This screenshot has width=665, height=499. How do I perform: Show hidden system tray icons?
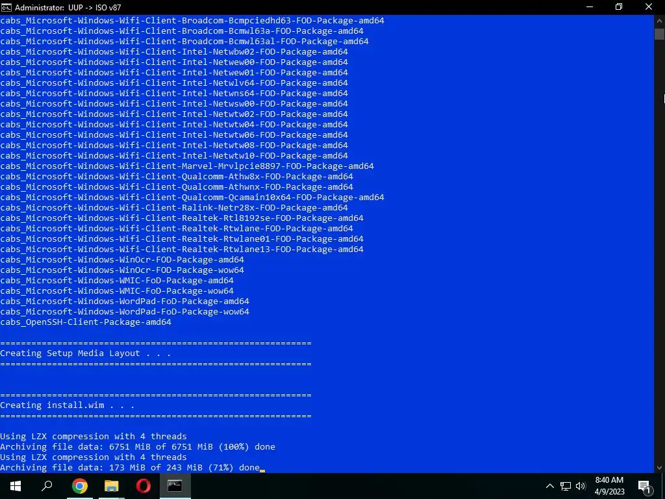pyautogui.click(x=549, y=486)
